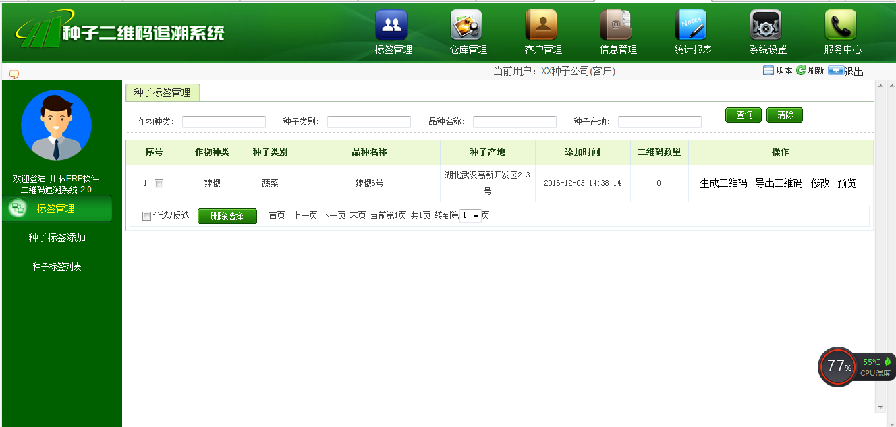The width and height of the screenshot is (896, 427).
Task: Open 客户管理 customer management icon
Action: coord(541,27)
